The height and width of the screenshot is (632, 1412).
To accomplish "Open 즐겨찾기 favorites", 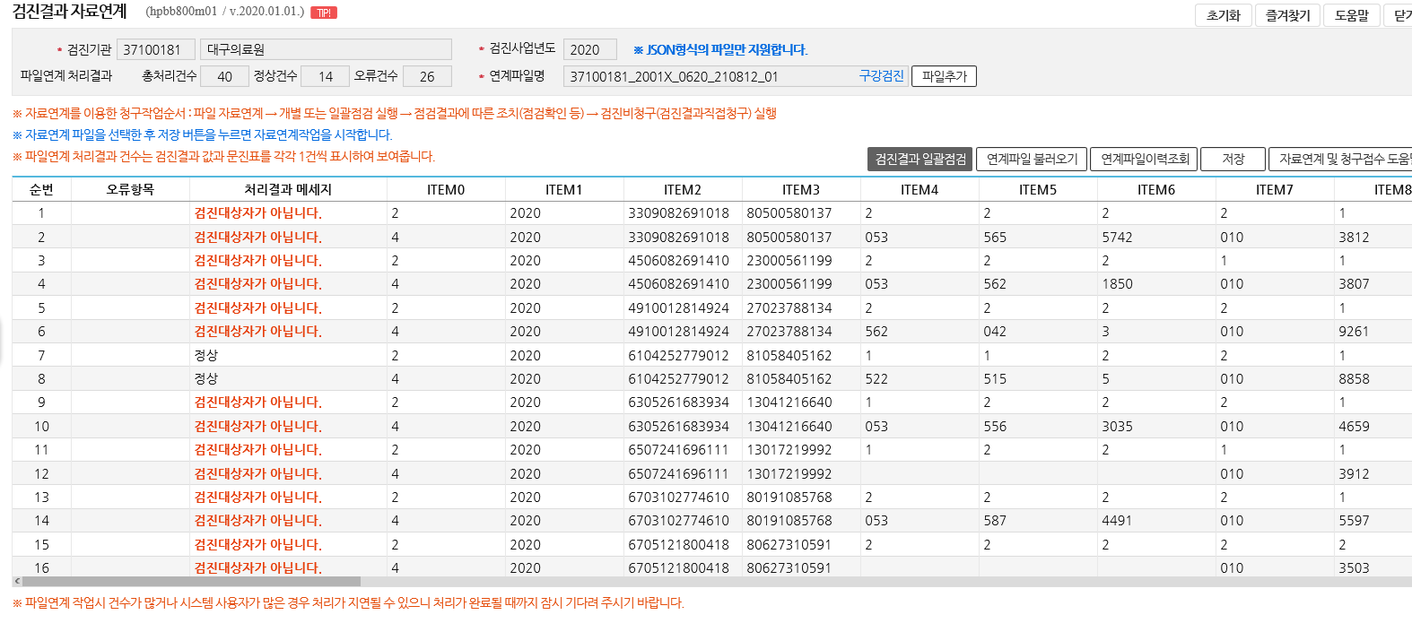I will pos(1287,15).
